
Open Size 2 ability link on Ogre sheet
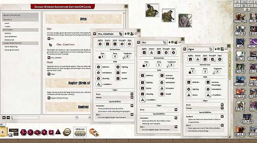pyautogui.click(x=222, y=125)
